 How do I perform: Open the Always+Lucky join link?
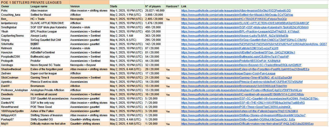[x=235, y=36]
